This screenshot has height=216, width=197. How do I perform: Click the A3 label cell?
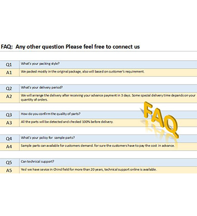coord(9,123)
